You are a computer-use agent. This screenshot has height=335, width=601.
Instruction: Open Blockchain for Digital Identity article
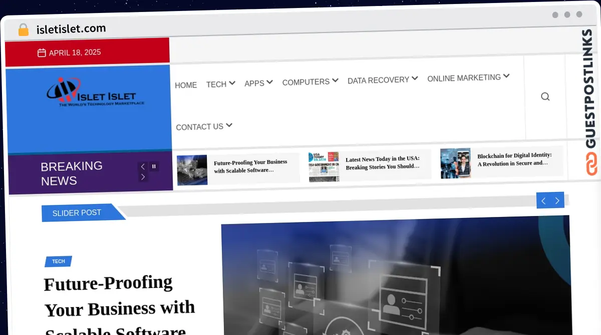point(514,159)
